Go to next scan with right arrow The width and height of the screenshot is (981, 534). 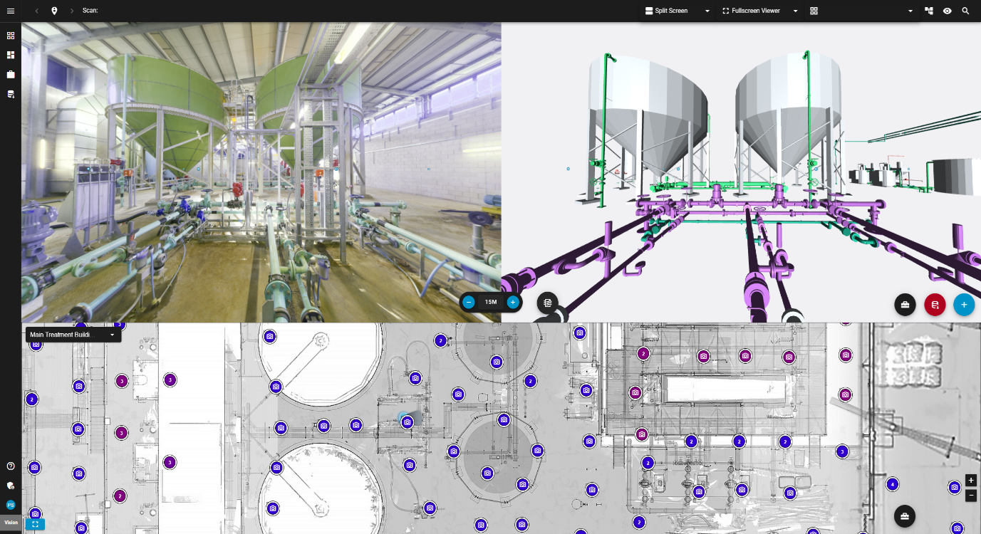pyautogui.click(x=72, y=11)
